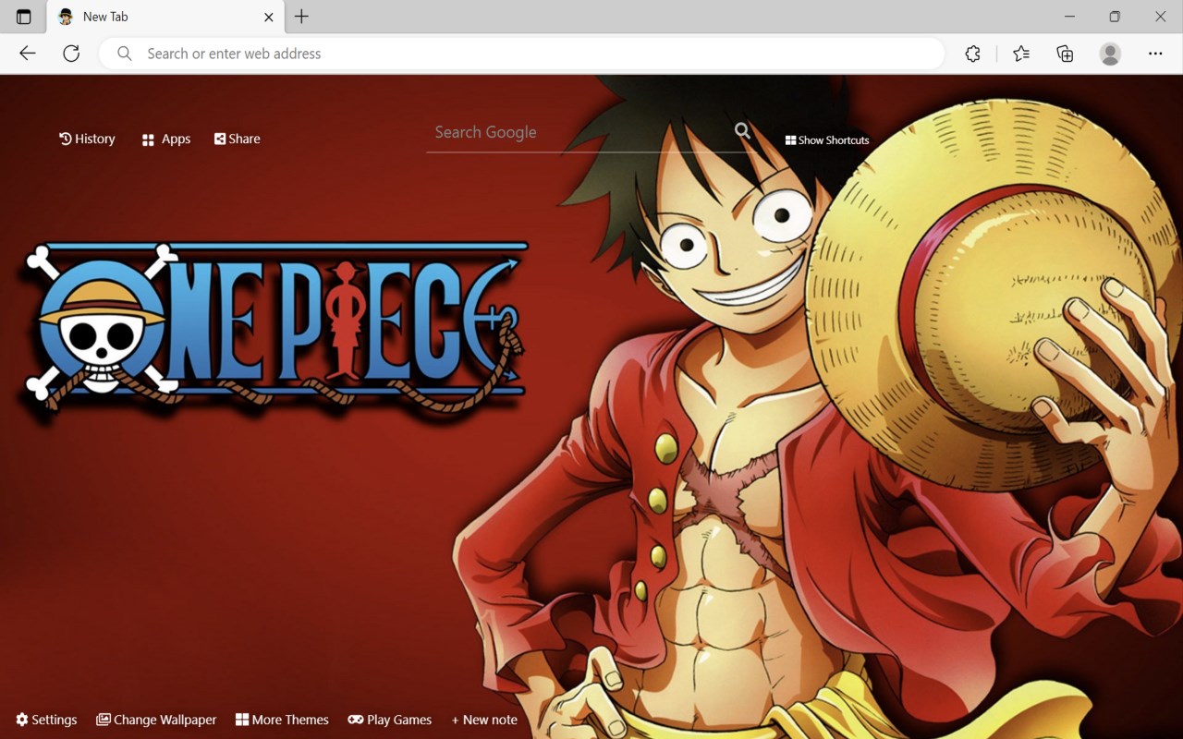This screenshot has height=739, width=1183.
Task: Open Settings at the bottom bar
Action: 46,720
